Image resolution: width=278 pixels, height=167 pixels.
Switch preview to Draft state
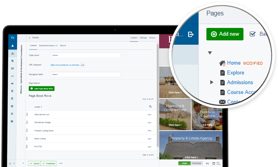[x=184, y=163]
